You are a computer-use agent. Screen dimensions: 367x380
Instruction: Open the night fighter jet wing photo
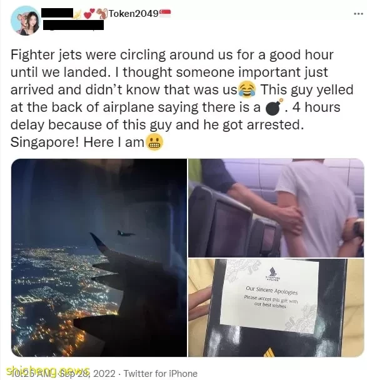[99, 257]
